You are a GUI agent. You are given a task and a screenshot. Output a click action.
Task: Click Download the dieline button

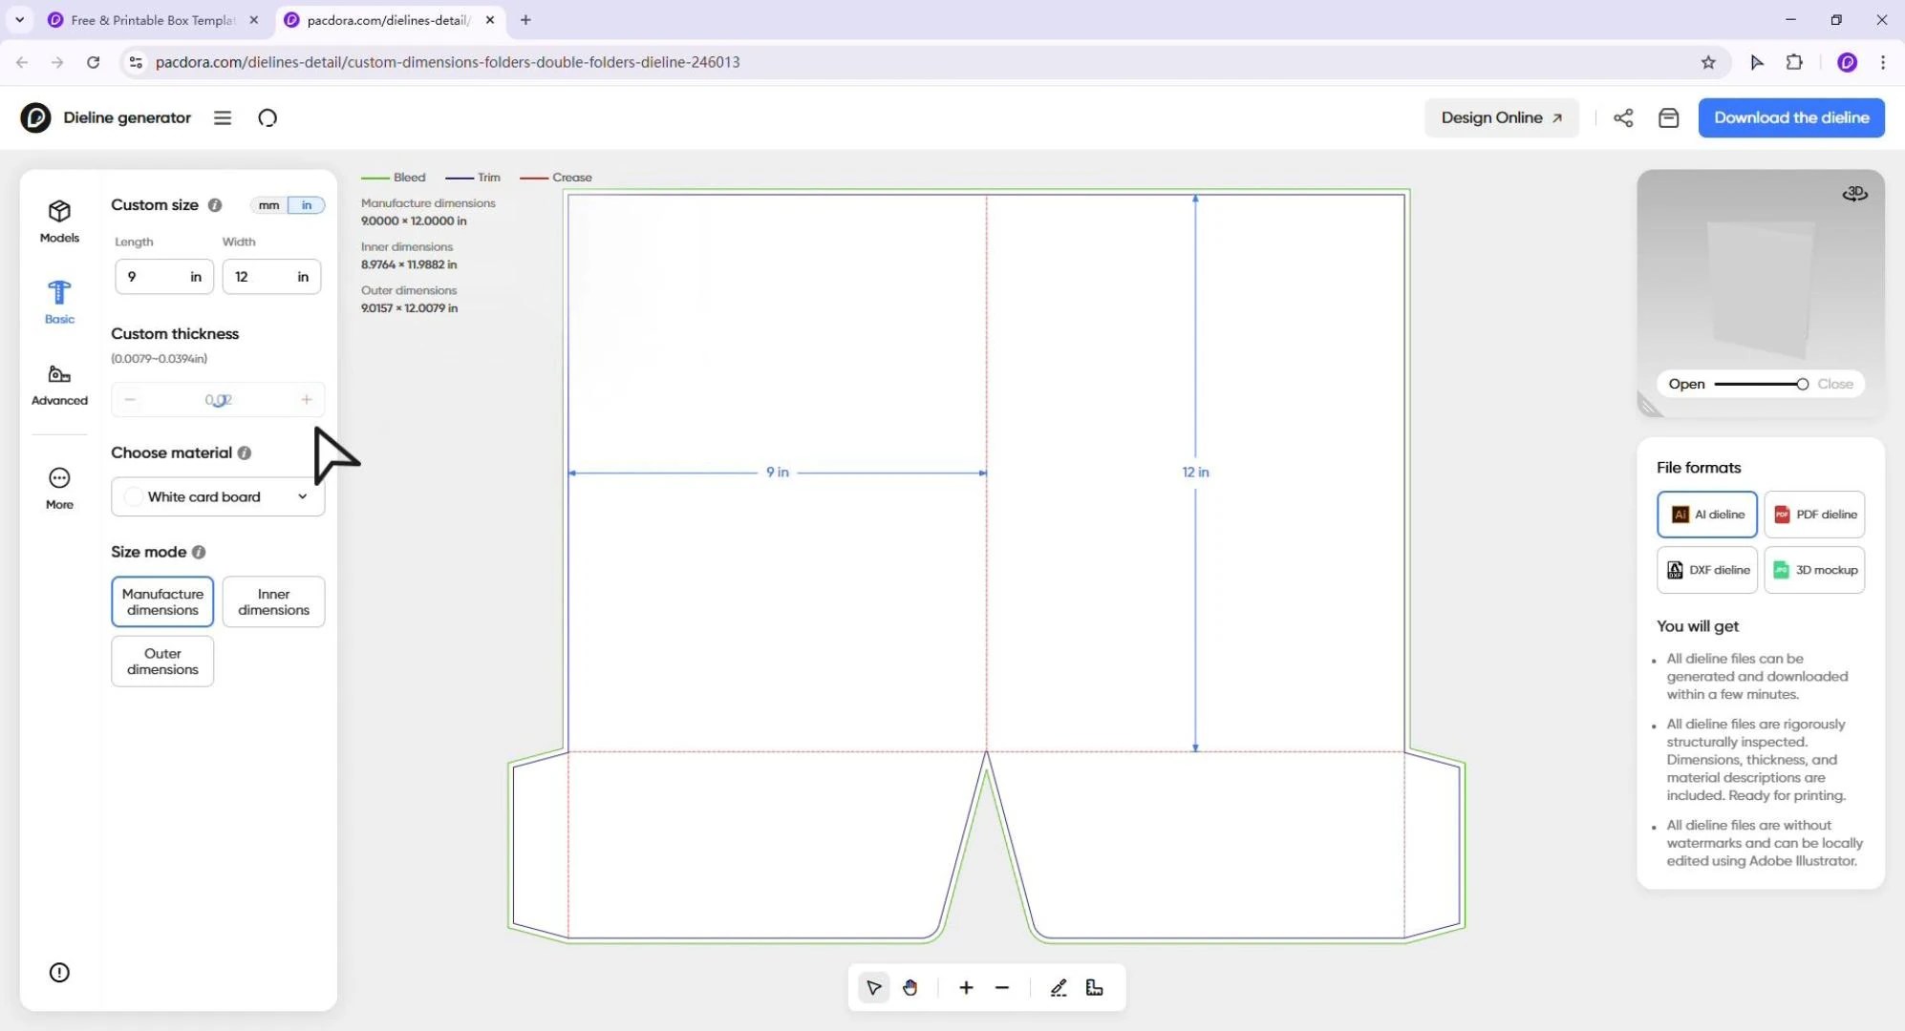[x=1790, y=117]
